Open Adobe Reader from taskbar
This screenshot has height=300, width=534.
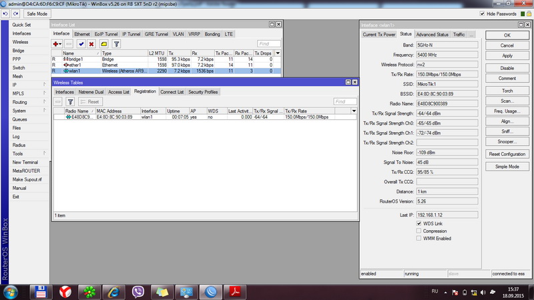point(235,292)
